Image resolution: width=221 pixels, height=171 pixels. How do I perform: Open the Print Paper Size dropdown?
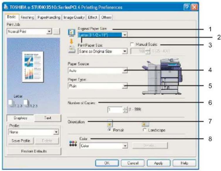(x=125, y=51)
